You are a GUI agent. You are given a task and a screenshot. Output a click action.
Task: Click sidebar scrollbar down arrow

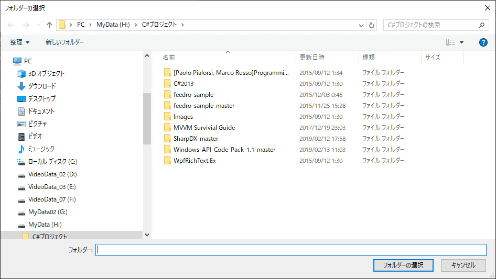[x=147, y=235]
